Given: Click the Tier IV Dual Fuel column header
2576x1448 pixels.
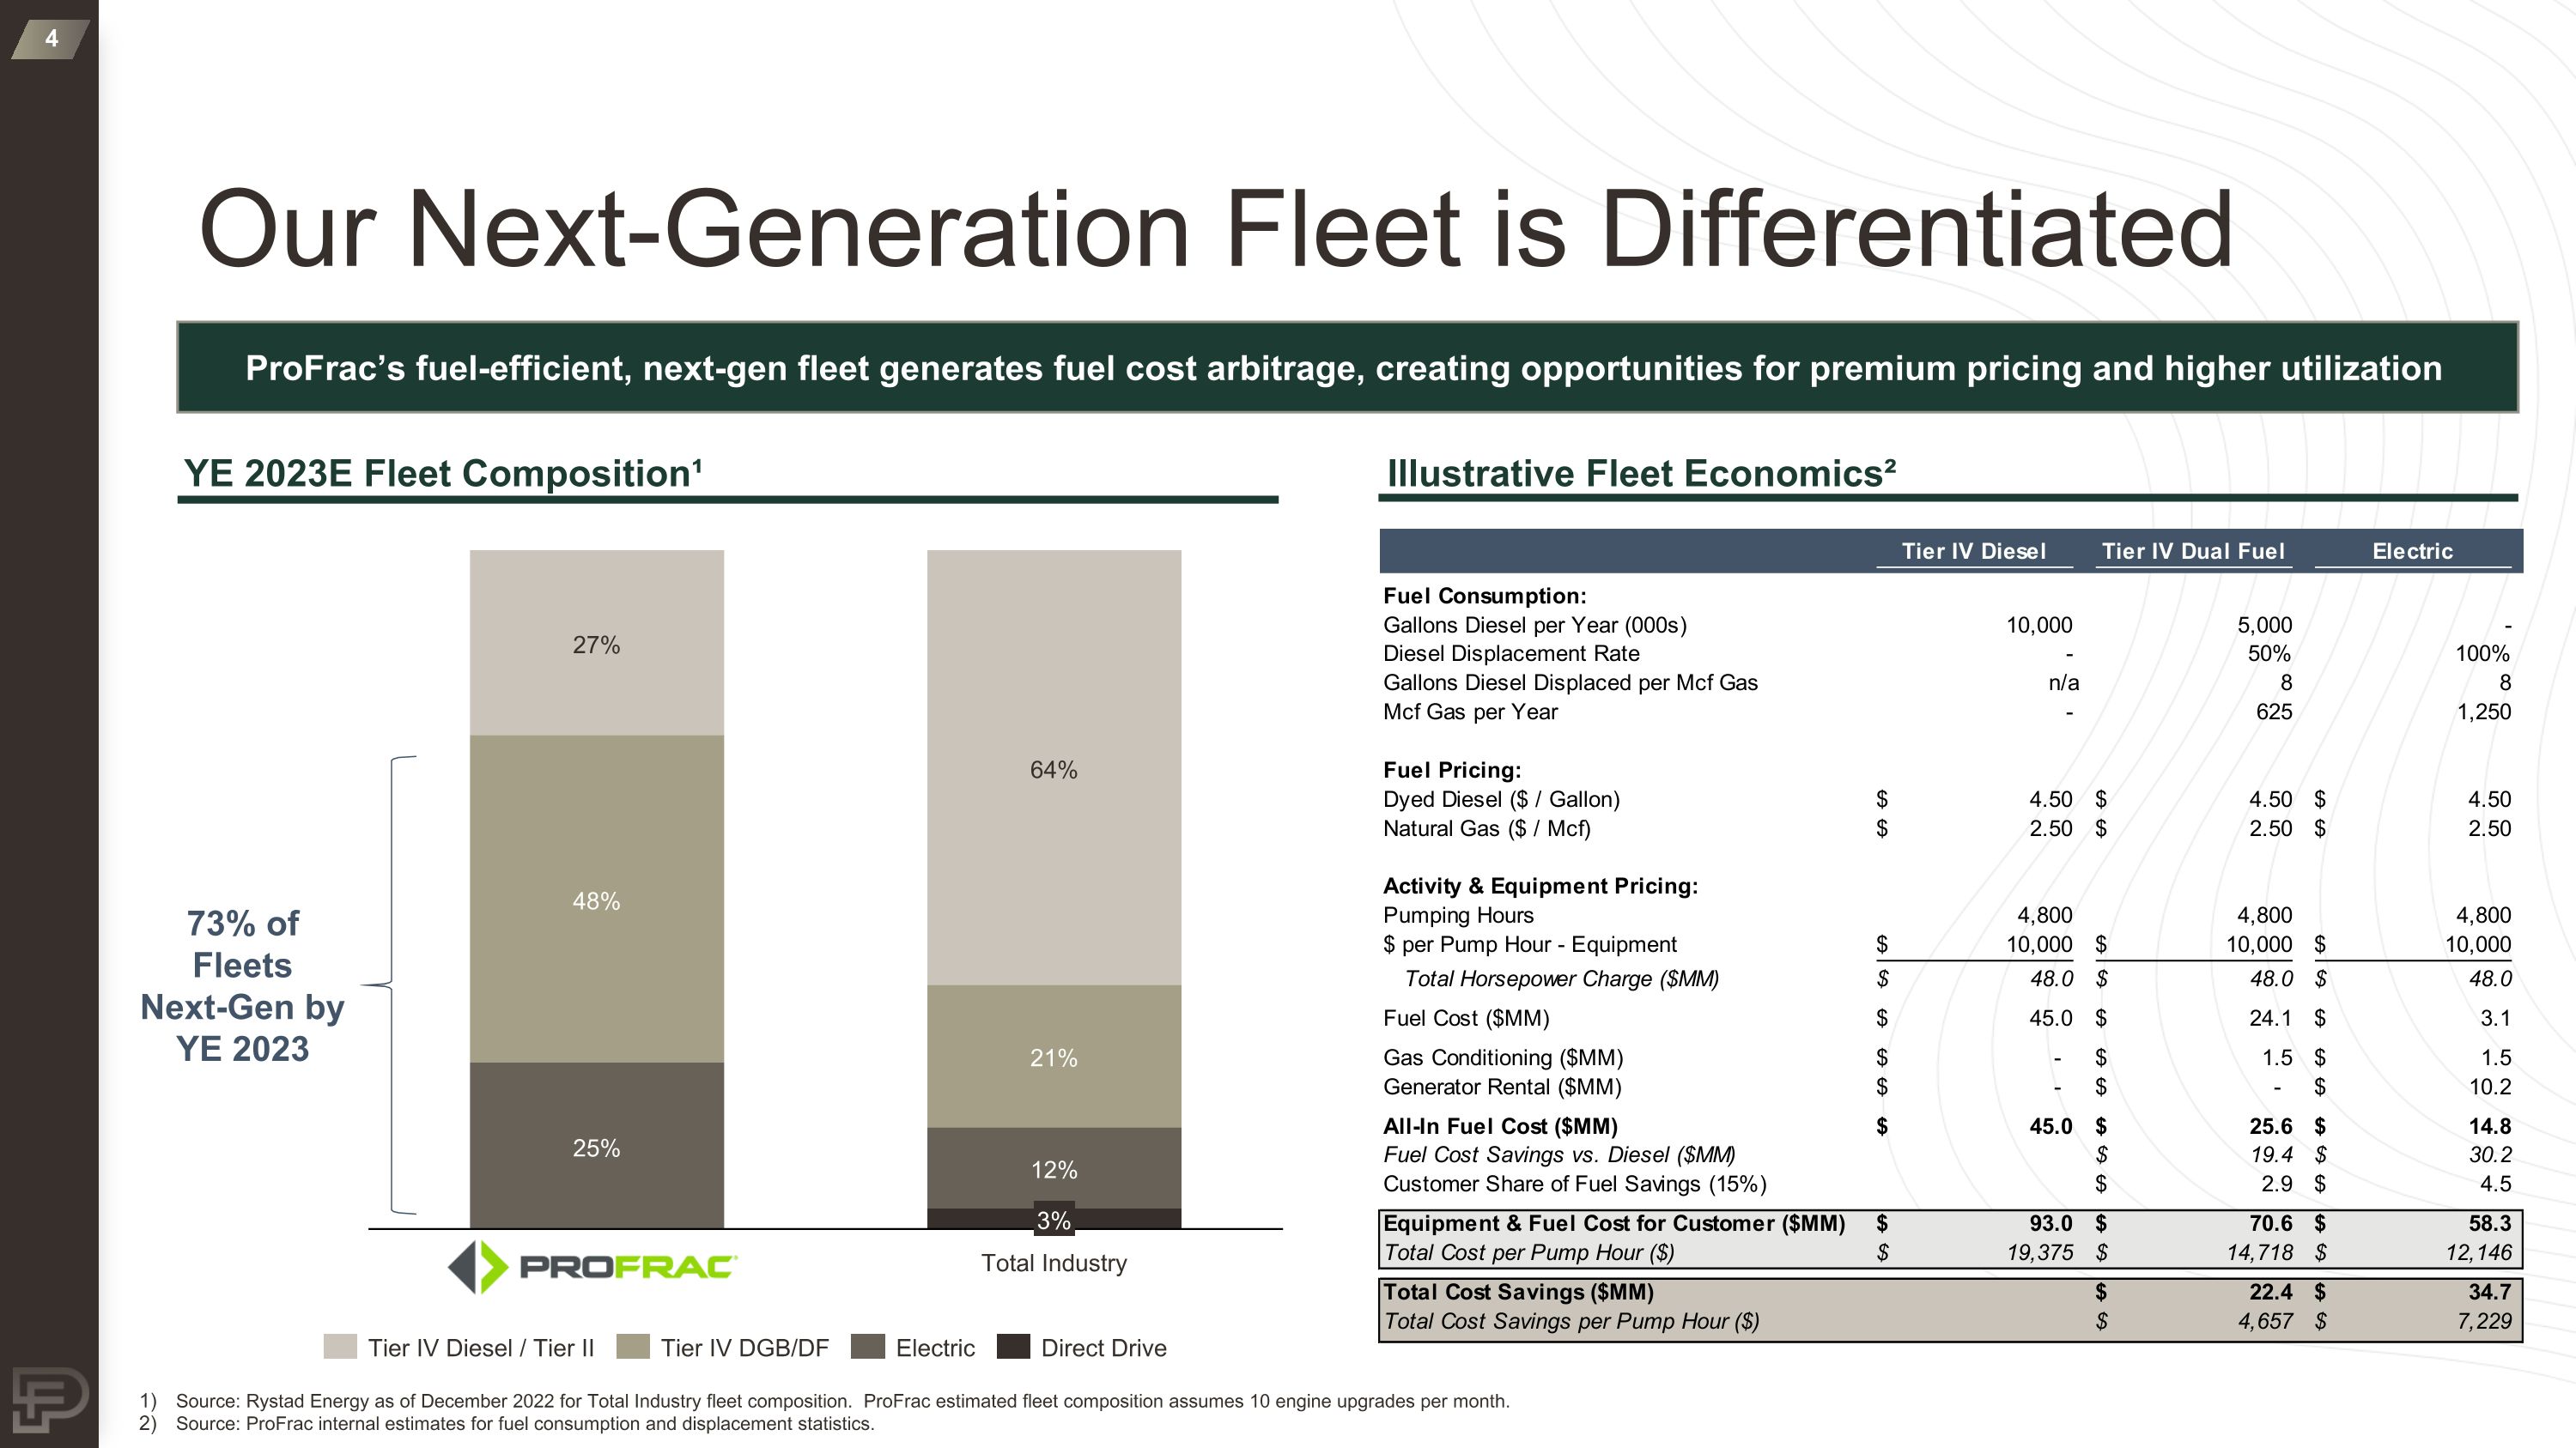Looking at the screenshot, I should (x=2193, y=551).
